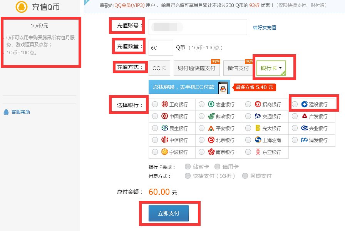
Task: Open the 给好友充值 link
Action: pos(265,27)
